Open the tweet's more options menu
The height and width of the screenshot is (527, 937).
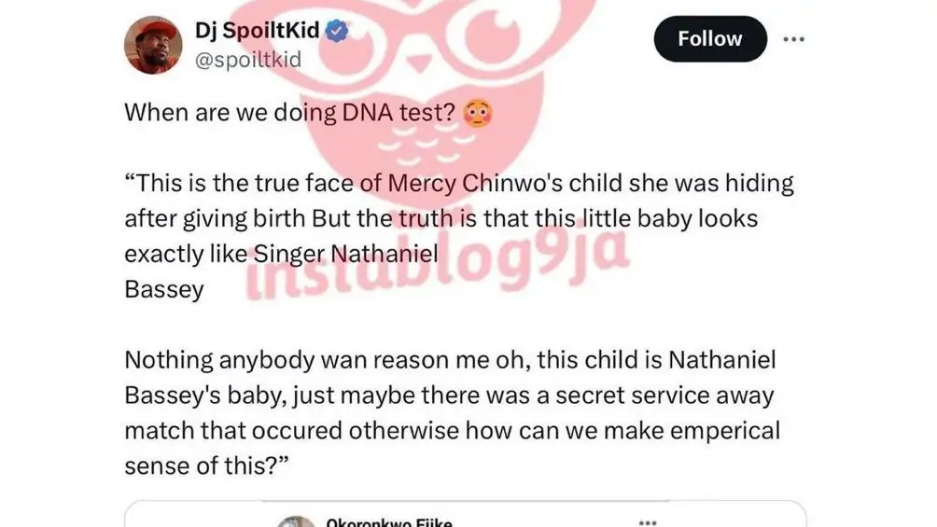(793, 39)
